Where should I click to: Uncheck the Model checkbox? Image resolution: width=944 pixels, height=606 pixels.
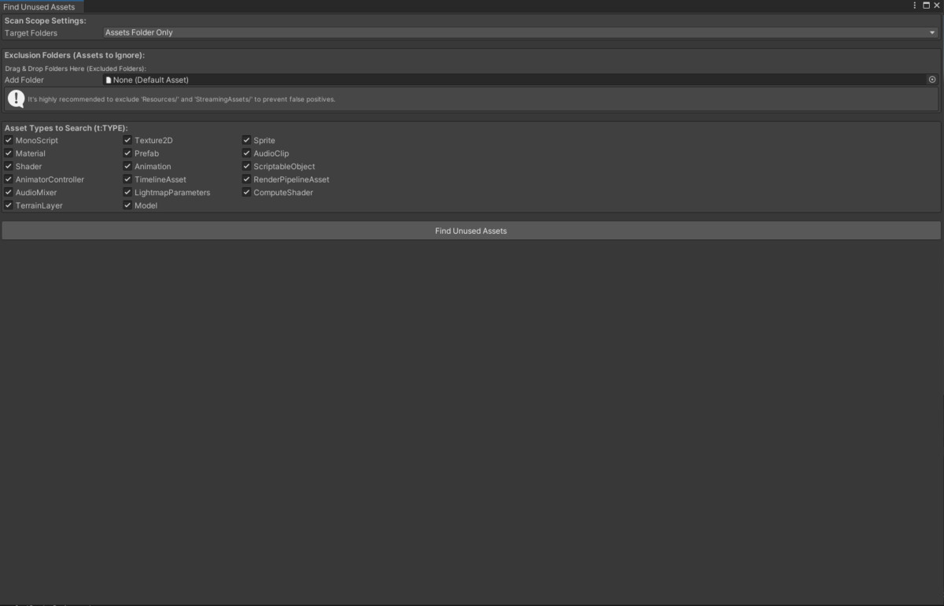(x=127, y=205)
